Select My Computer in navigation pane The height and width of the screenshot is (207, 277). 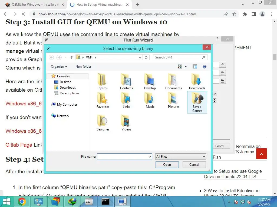coord(67,105)
